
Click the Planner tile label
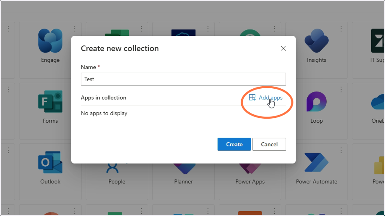184,181
